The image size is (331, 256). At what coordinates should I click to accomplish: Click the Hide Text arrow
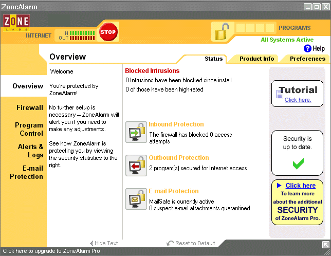(x=91, y=243)
